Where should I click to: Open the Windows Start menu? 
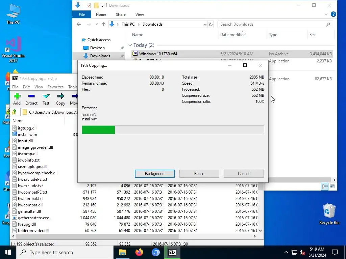click(8, 252)
